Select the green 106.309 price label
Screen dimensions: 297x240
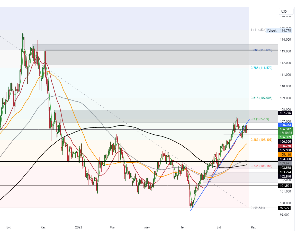285,137
